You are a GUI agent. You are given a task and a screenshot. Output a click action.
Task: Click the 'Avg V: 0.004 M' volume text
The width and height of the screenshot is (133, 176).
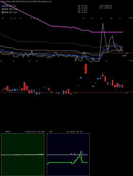tap(105, 6)
